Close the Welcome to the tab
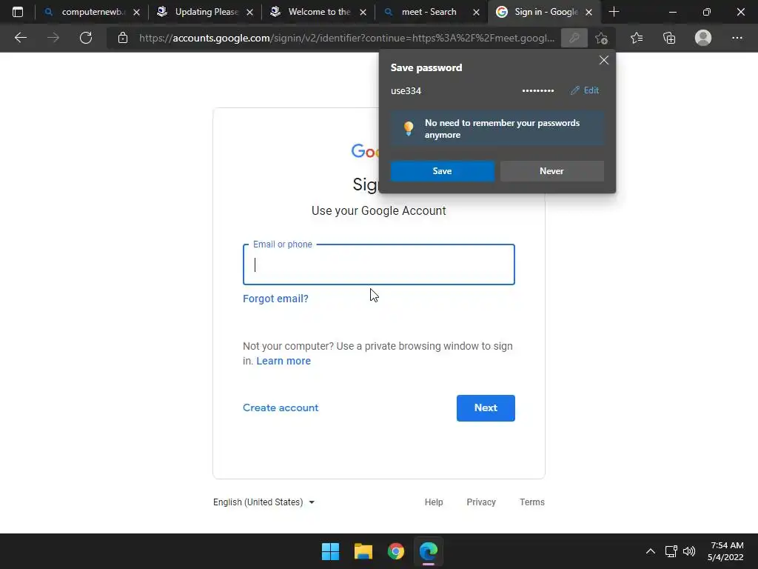 tap(363, 12)
